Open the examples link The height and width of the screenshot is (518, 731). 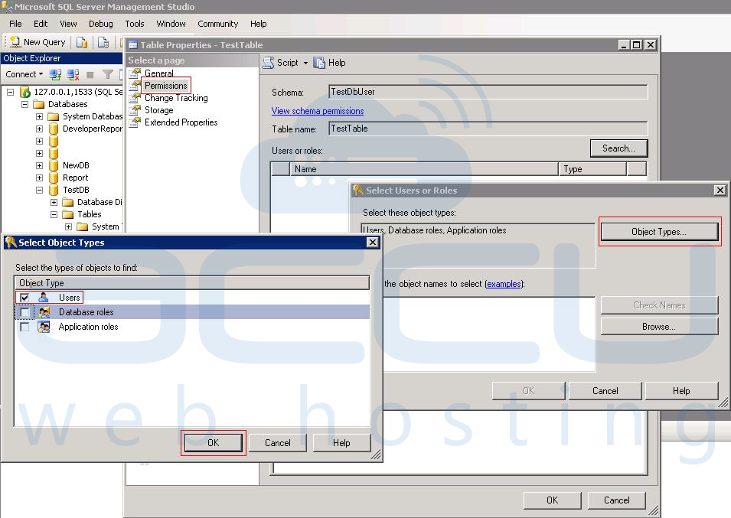(504, 284)
